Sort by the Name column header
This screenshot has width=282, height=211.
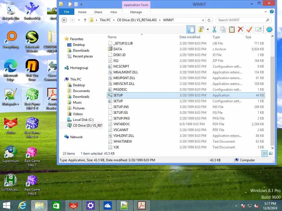click(x=112, y=37)
